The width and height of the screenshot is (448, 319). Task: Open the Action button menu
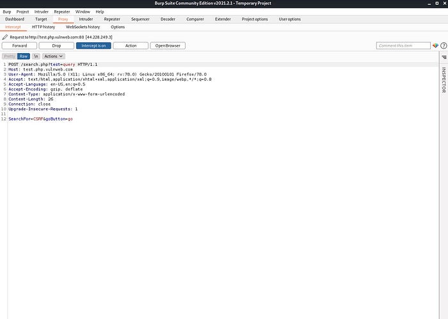pos(131,45)
